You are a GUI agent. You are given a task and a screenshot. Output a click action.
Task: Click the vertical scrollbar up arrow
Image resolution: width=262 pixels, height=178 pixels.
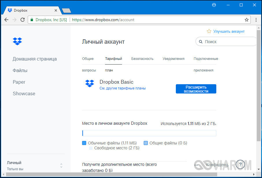(x=259, y=27)
